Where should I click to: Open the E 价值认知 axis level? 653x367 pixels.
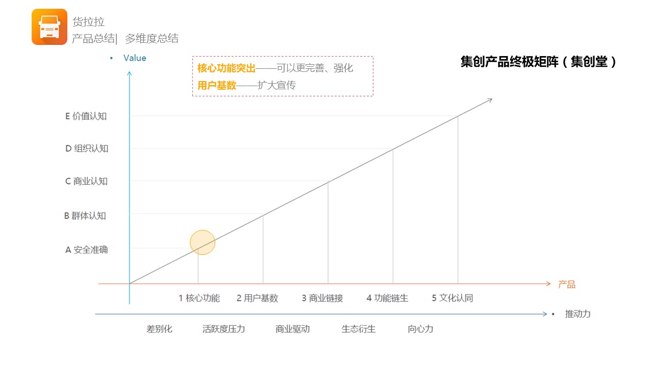click(x=85, y=116)
